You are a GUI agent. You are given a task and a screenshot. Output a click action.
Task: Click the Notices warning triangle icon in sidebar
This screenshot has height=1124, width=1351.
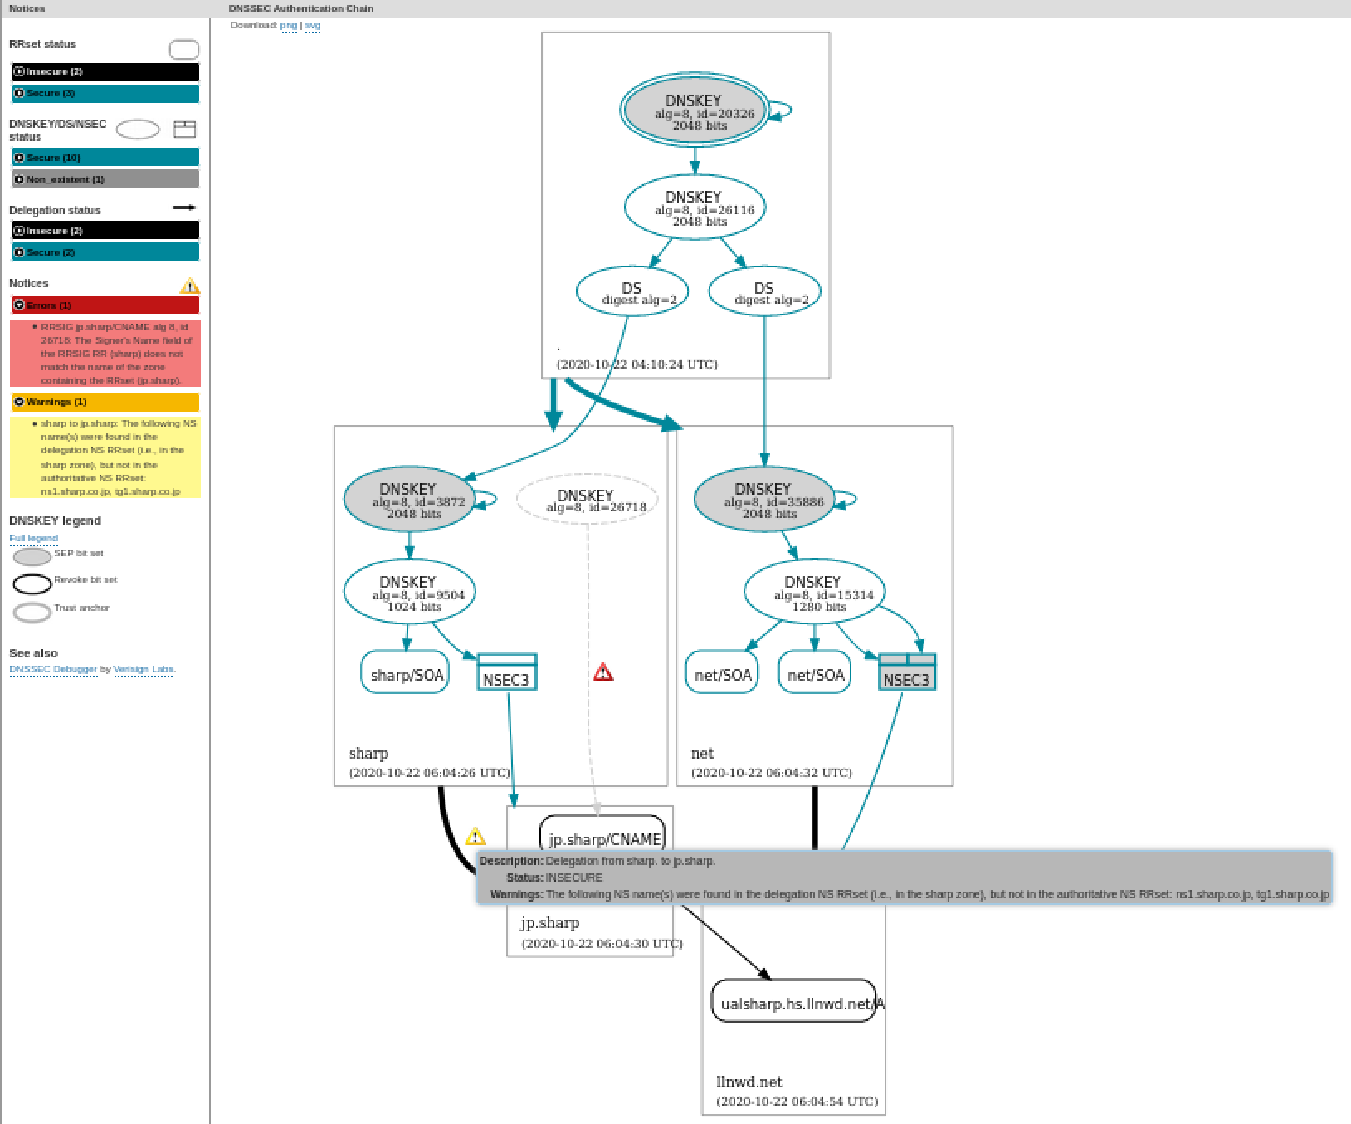point(189,286)
